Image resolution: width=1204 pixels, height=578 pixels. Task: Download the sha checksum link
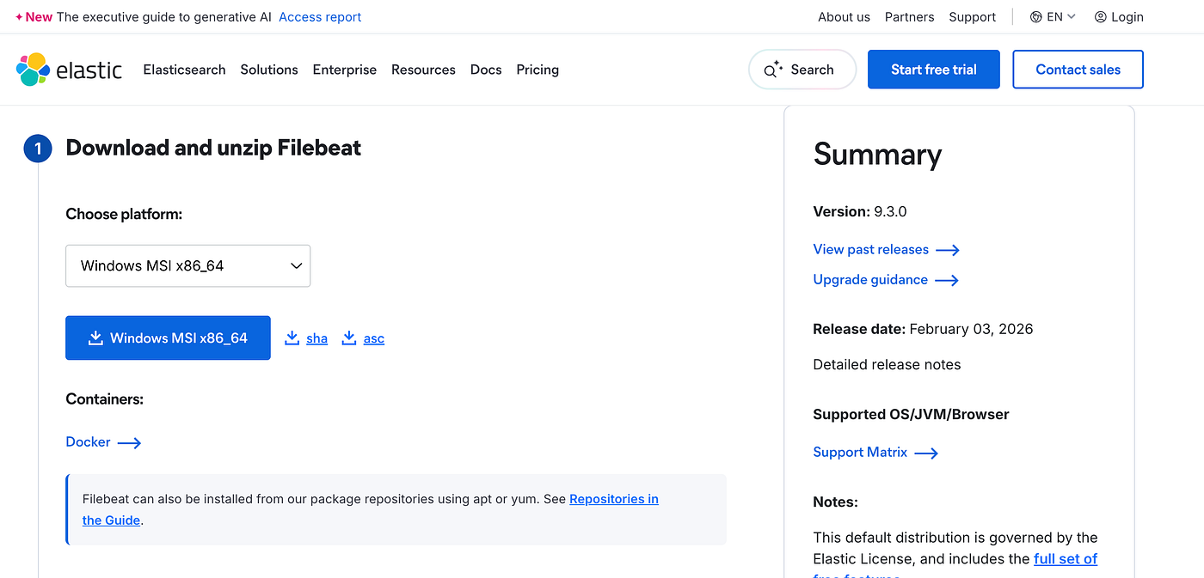point(316,338)
